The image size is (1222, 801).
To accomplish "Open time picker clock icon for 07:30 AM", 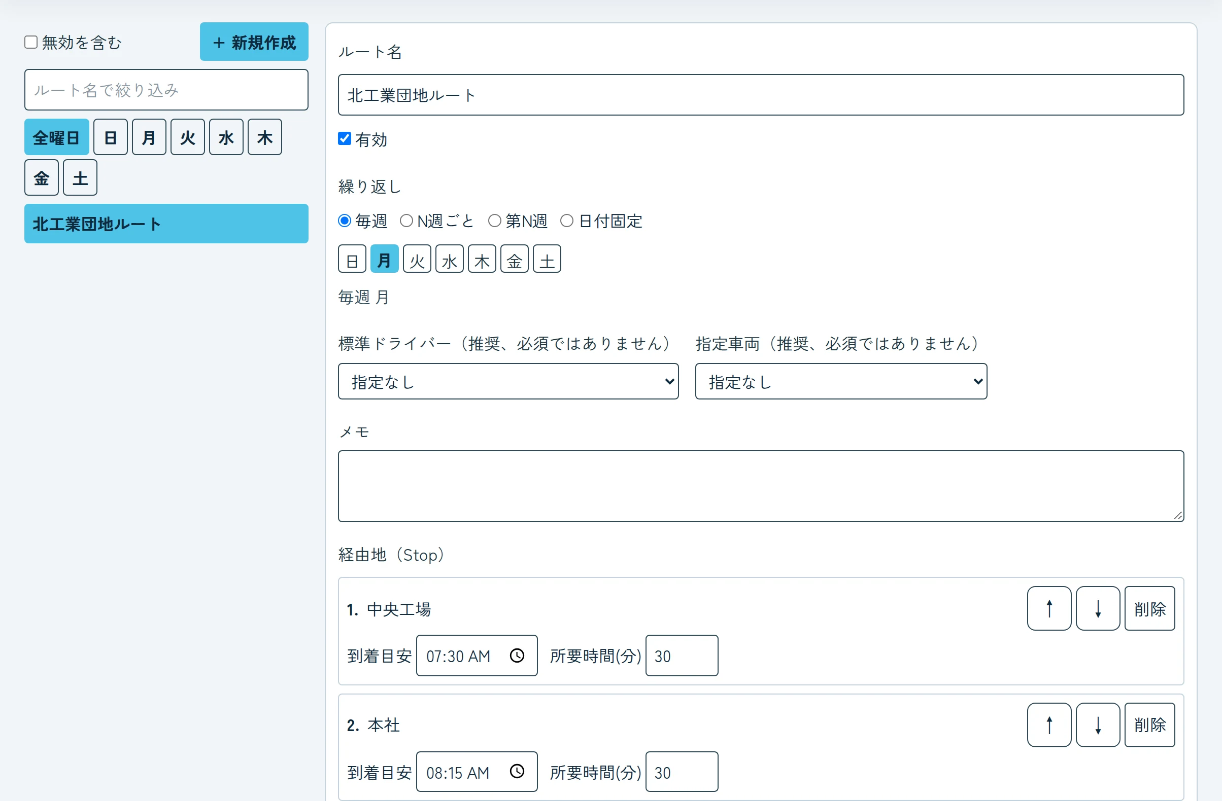I will pos(517,656).
